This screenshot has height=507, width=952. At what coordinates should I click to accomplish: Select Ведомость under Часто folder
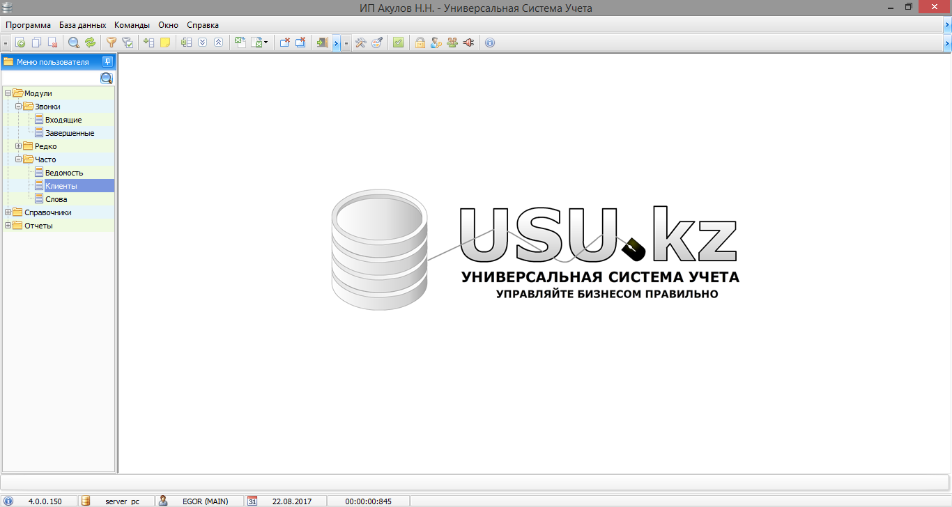[x=64, y=173]
